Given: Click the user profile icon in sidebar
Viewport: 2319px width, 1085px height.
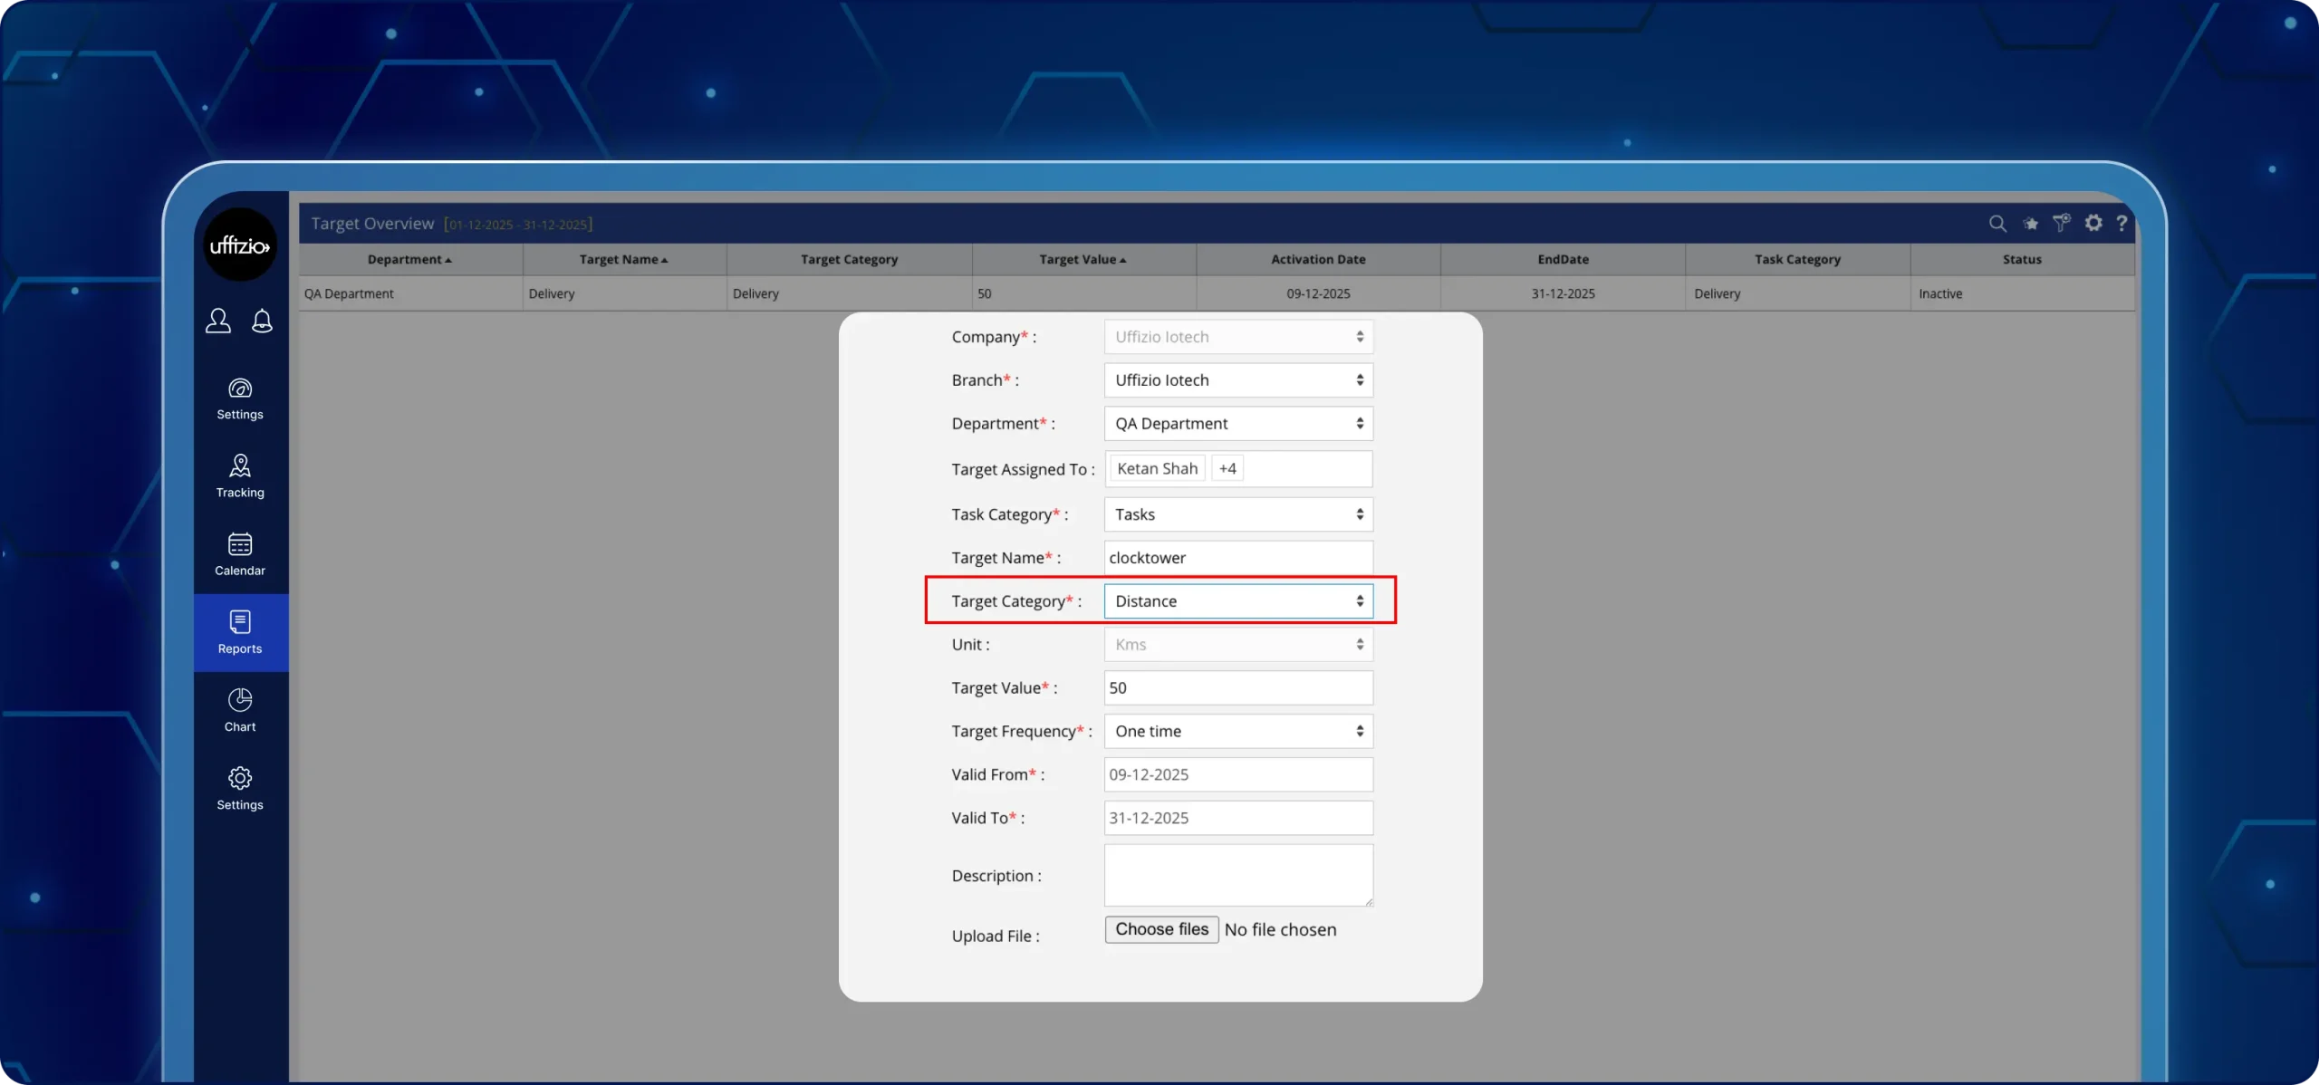Looking at the screenshot, I should click(217, 321).
